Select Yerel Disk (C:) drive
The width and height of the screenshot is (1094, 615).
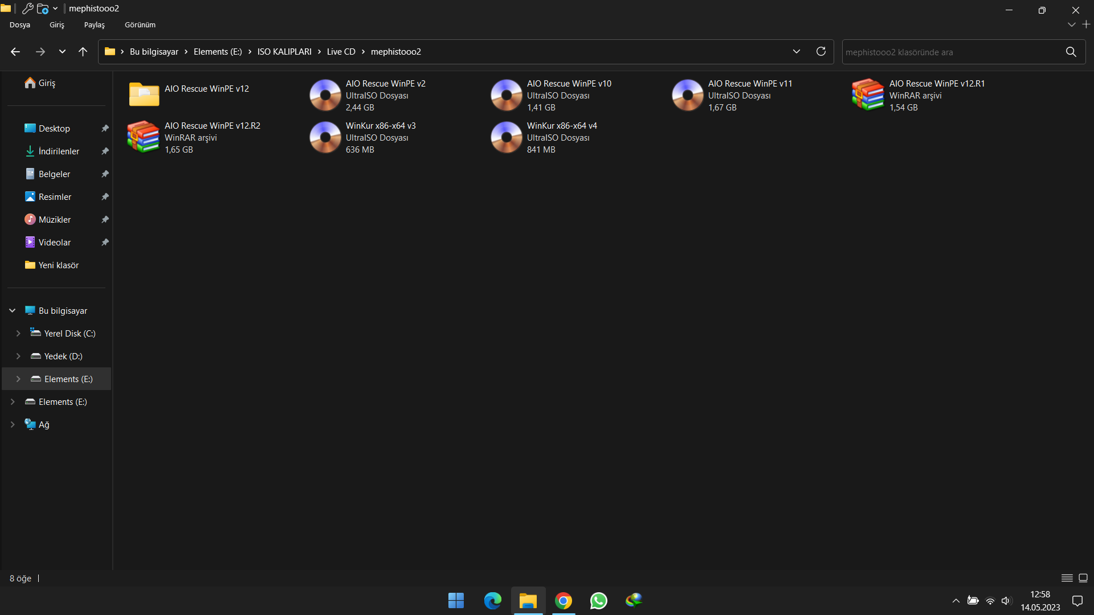pyautogui.click(x=63, y=334)
